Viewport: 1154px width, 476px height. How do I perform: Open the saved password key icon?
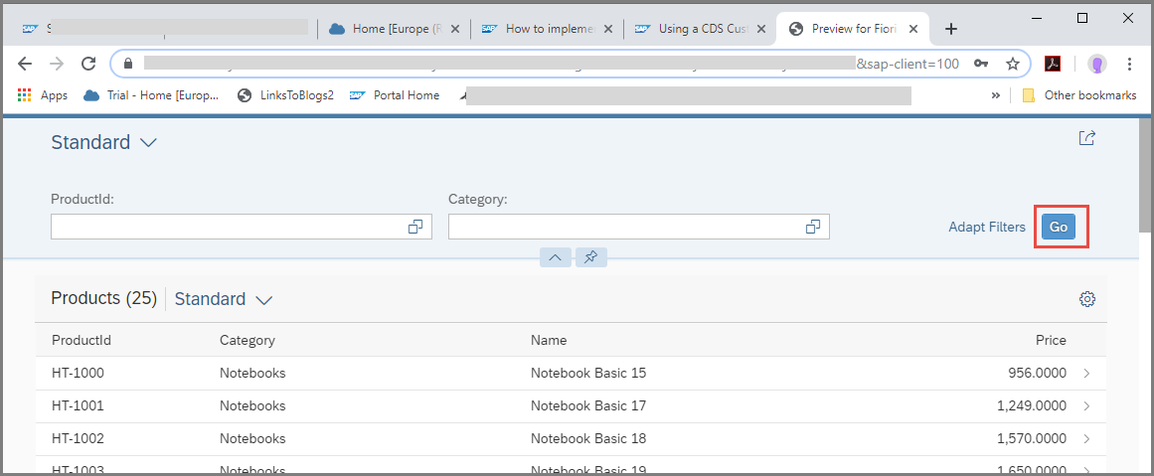pos(981,64)
